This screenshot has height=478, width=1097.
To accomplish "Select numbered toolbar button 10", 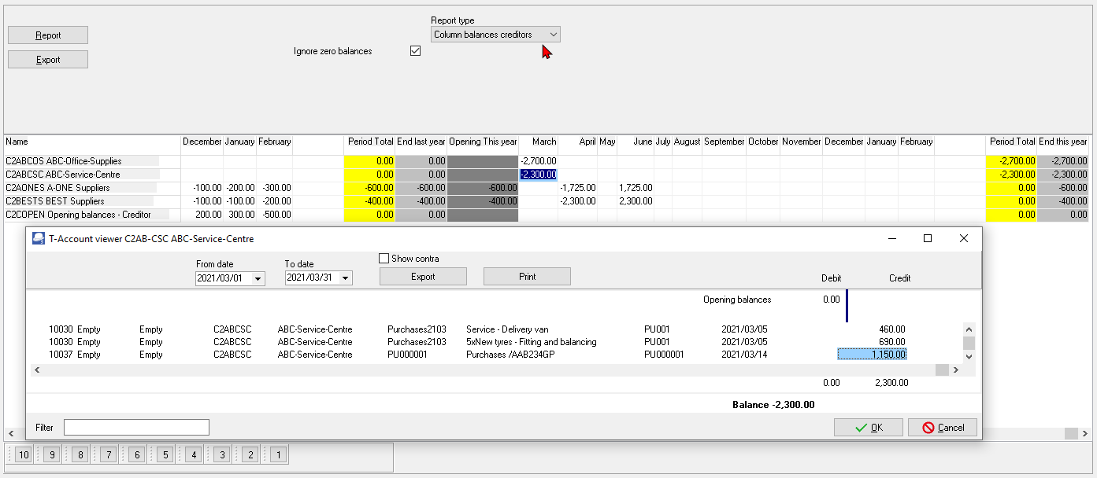I will tap(24, 454).
